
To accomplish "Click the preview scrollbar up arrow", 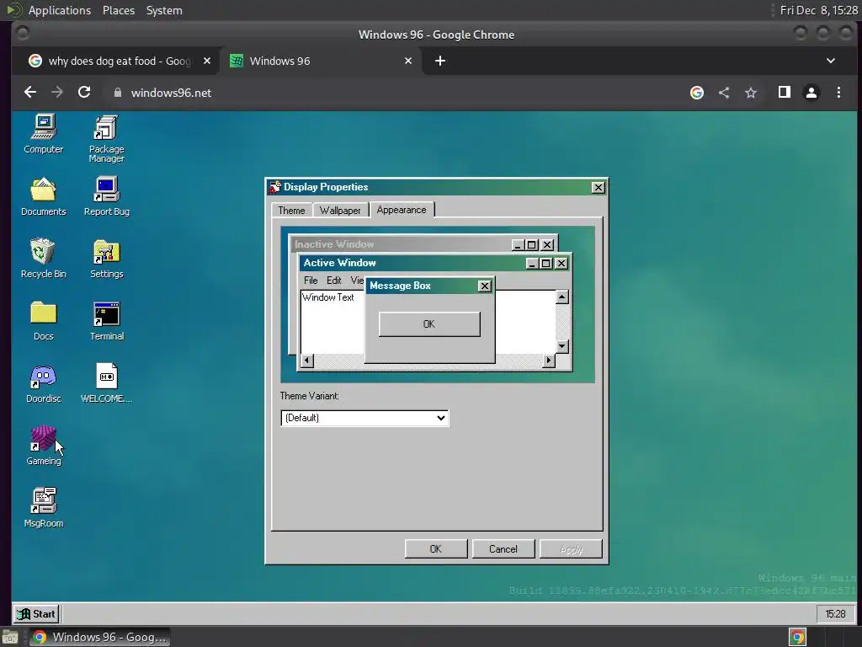I will pyautogui.click(x=561, y=297).
